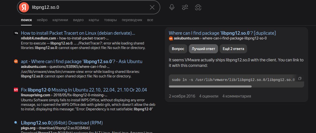Search by image with camera icon
The height and width of the screenshot is (133, 316).
pos(198,7)
